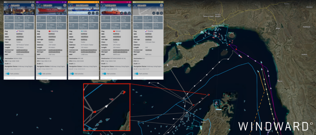Toggle Path activities on the Vietnam card
This screenshot has width=316, height=135.
pos(104,74)
